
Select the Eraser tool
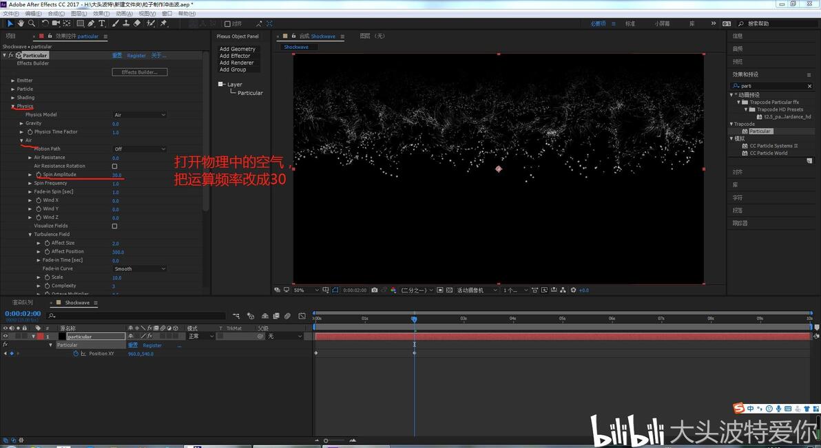click(x=137, y=23)
